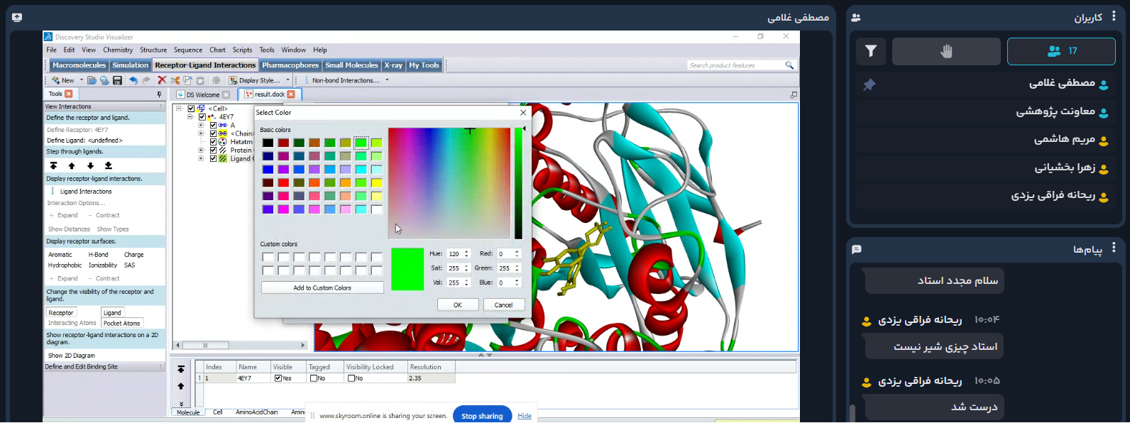
Task: Select the black basic color swatch
Action: click(x=268, y=143)
